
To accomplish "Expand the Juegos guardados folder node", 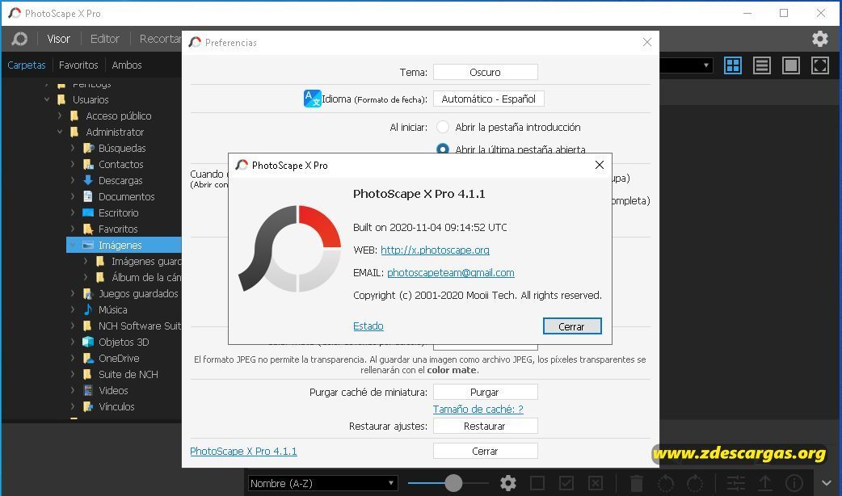I will click(73, 293).
